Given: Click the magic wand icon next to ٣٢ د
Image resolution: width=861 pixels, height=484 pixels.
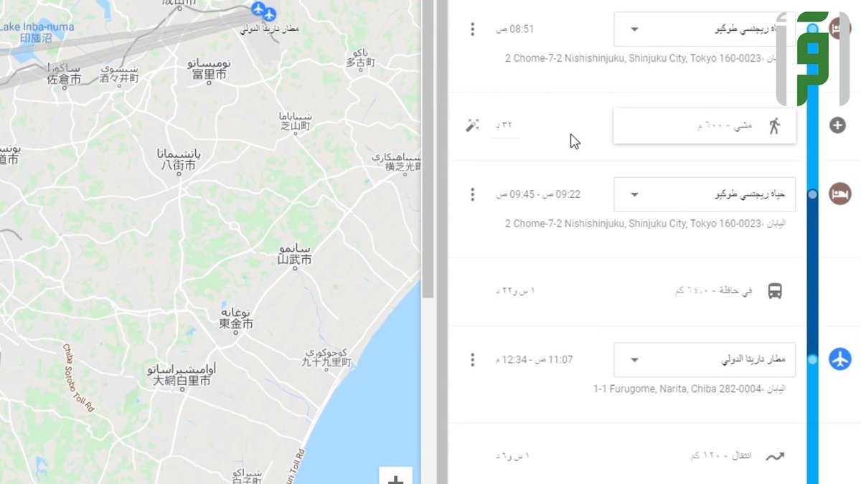Looking at the screenshot, I should [472, 126].
